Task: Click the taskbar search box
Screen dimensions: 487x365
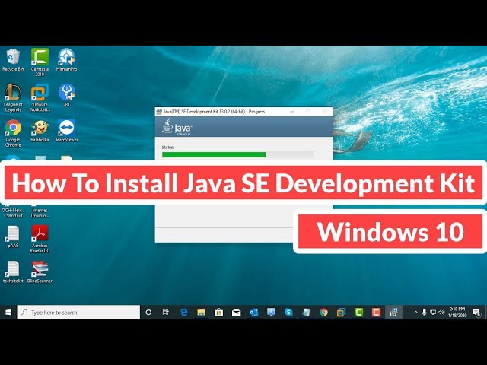Action: click(x=78, y=313)
